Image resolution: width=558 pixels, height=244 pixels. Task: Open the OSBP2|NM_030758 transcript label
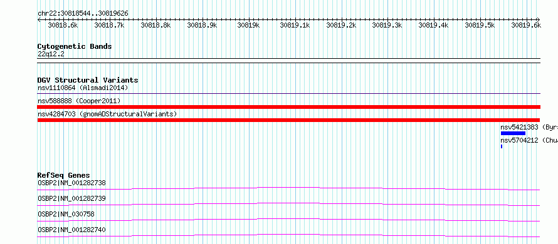66,214
